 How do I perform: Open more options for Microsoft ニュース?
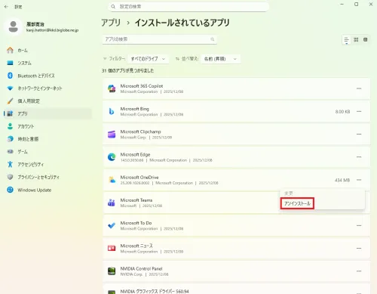coord(359,249)
